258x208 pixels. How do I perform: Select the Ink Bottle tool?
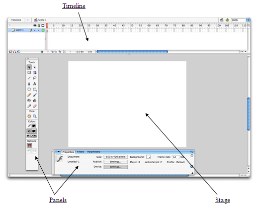29,101
